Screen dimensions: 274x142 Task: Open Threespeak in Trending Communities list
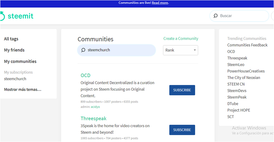tap(237, 58)
